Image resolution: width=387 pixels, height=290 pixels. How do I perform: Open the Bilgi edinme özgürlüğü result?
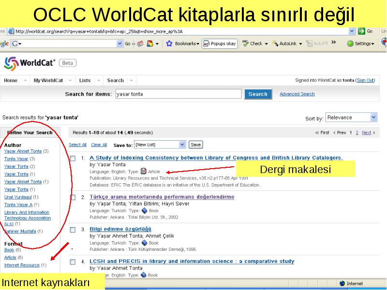(120, 229)
